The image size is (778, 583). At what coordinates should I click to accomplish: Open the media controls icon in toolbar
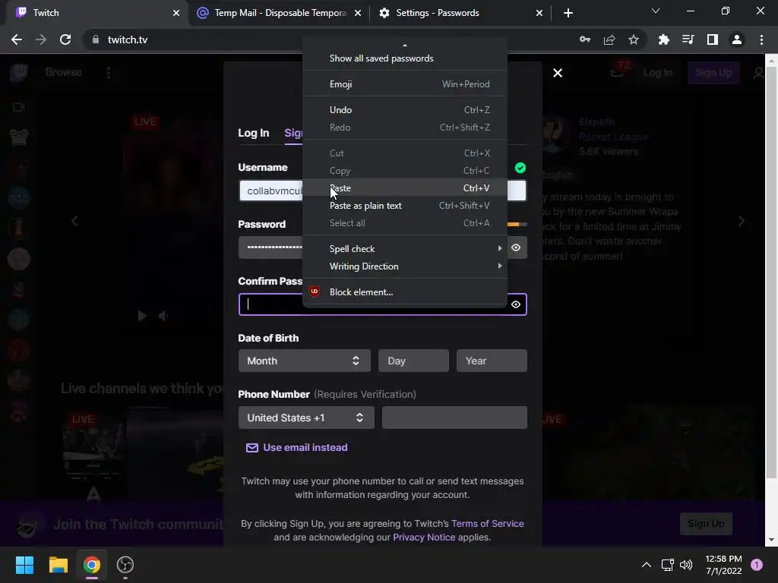point(688,39)
